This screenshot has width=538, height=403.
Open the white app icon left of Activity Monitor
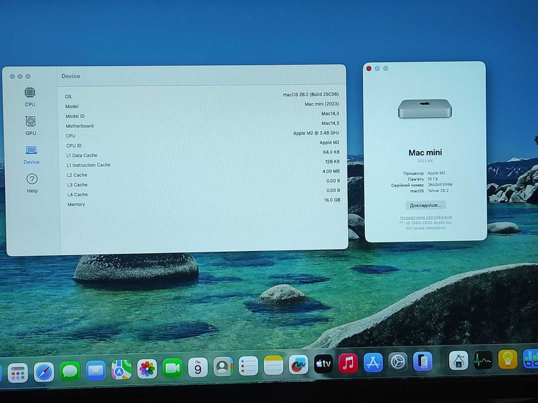pyautogui.click(x=459, y=361)
